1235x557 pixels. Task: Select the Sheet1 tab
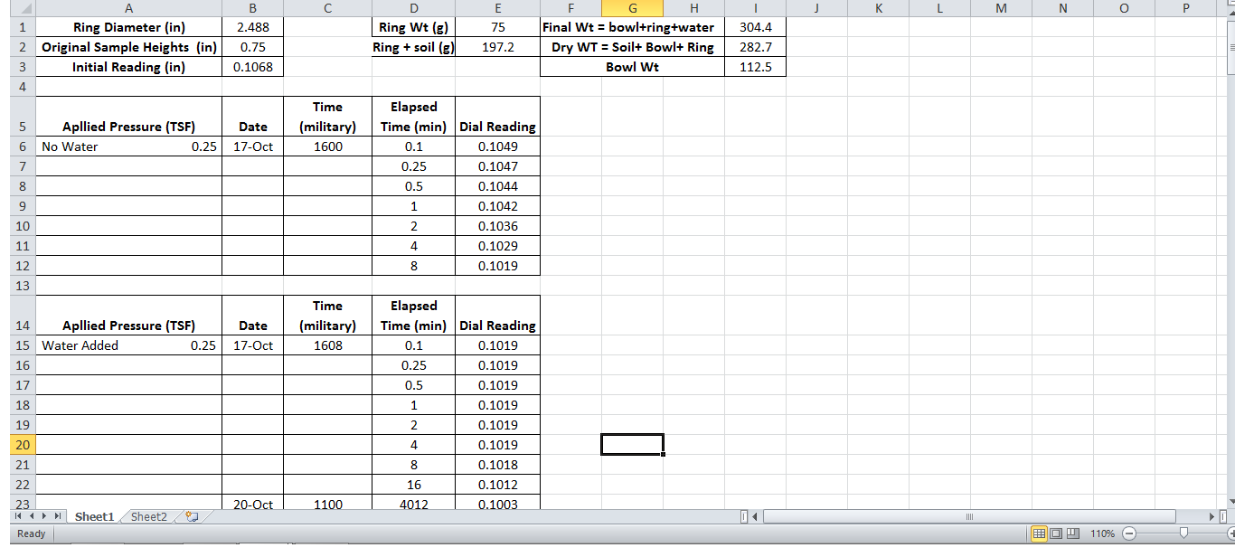pos(94,516)
